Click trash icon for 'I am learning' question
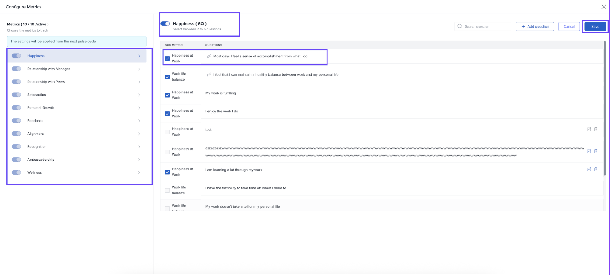610x275 pixels. click(596, 169)
